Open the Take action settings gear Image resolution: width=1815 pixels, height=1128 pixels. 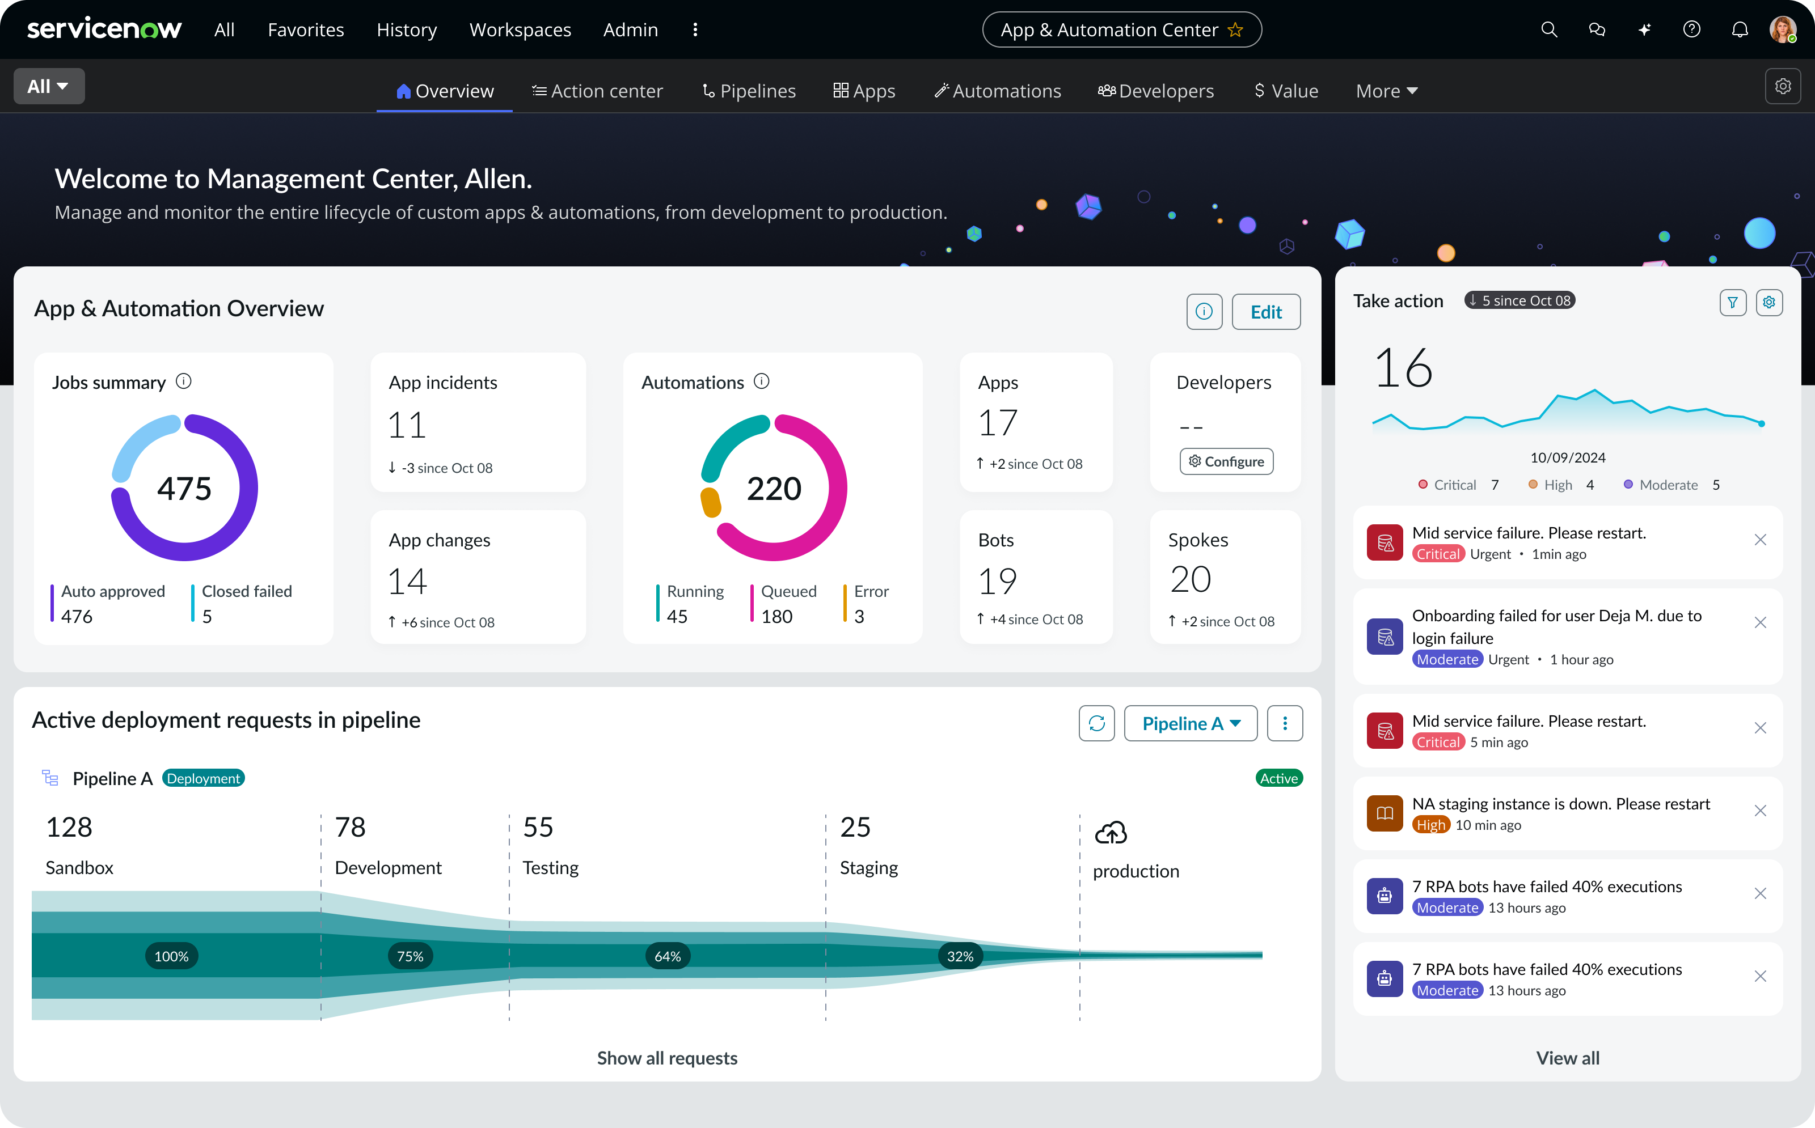tap(1768, 302)
